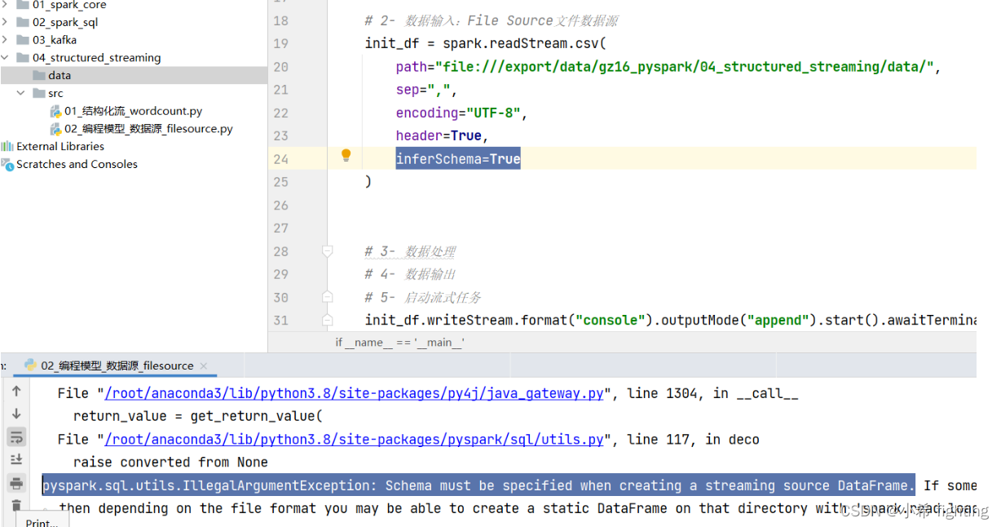Click the light bulb quick-fix icon

pyautogui.click(x=346, y=155)
